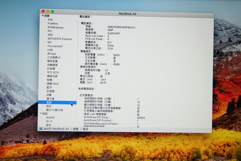Open 相機 sidebar entry
Image resolution: width=241 pixels, height=161 pixels.
pos(49,80)
